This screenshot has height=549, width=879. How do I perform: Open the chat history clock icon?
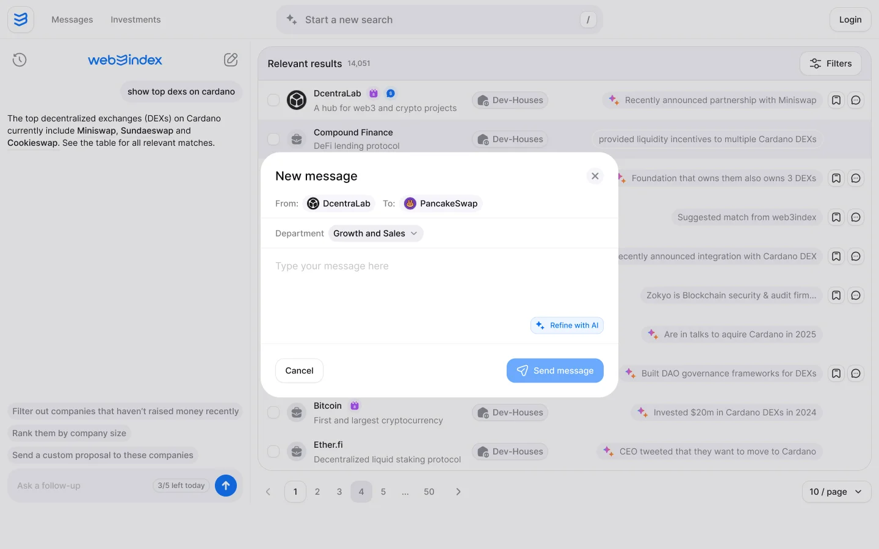tap(20, 60)
